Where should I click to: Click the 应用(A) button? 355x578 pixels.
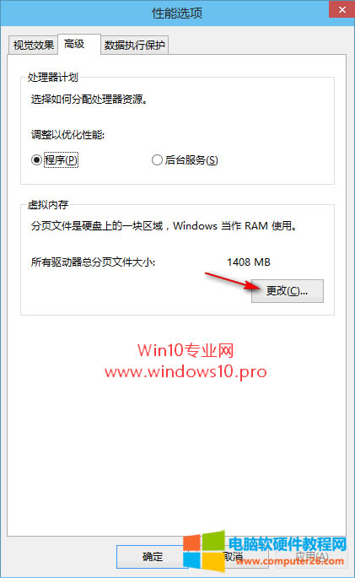pos(311,557)
